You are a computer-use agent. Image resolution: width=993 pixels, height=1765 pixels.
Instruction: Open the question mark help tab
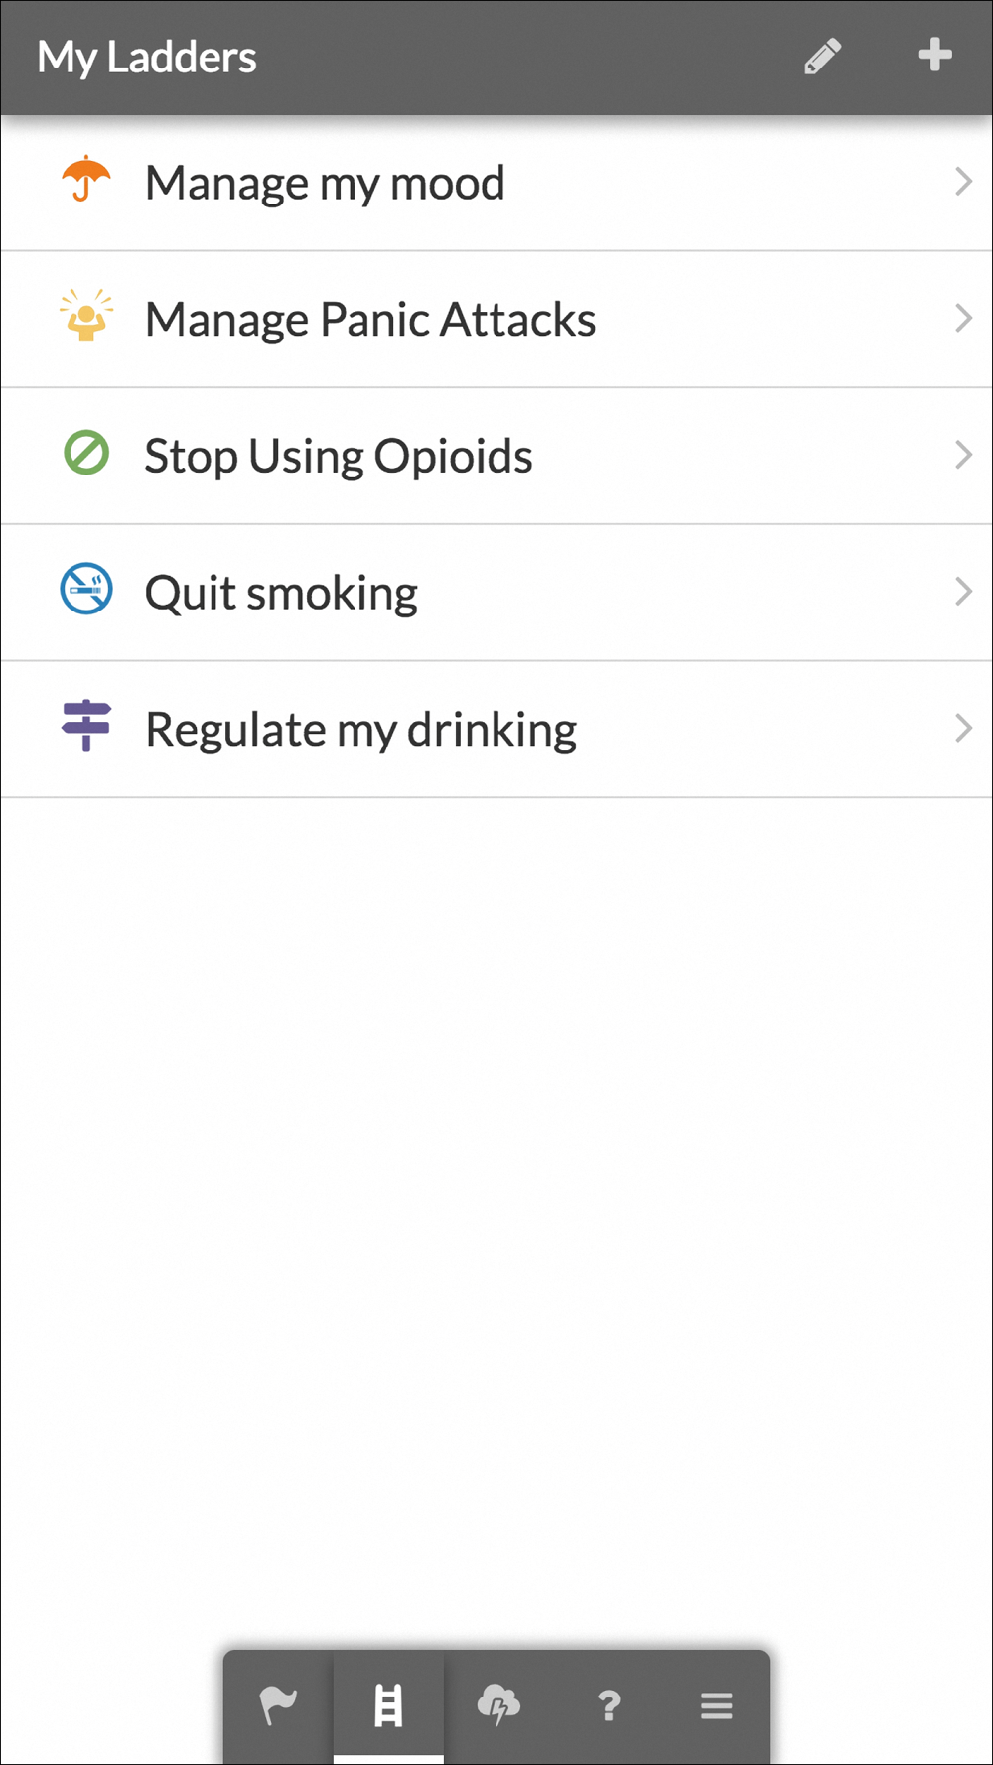pyautogui.click(x=608, y=1706)
